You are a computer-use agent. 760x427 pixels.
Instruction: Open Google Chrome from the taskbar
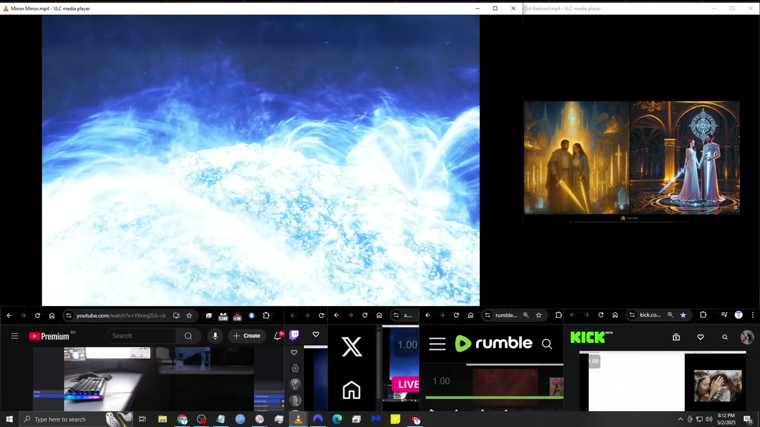182,419
